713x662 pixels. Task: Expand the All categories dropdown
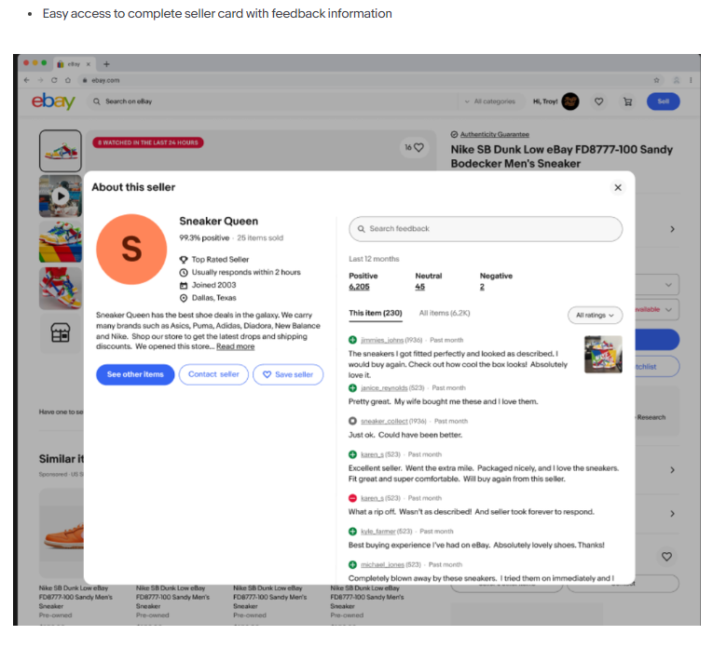click(x=490, y=101)
